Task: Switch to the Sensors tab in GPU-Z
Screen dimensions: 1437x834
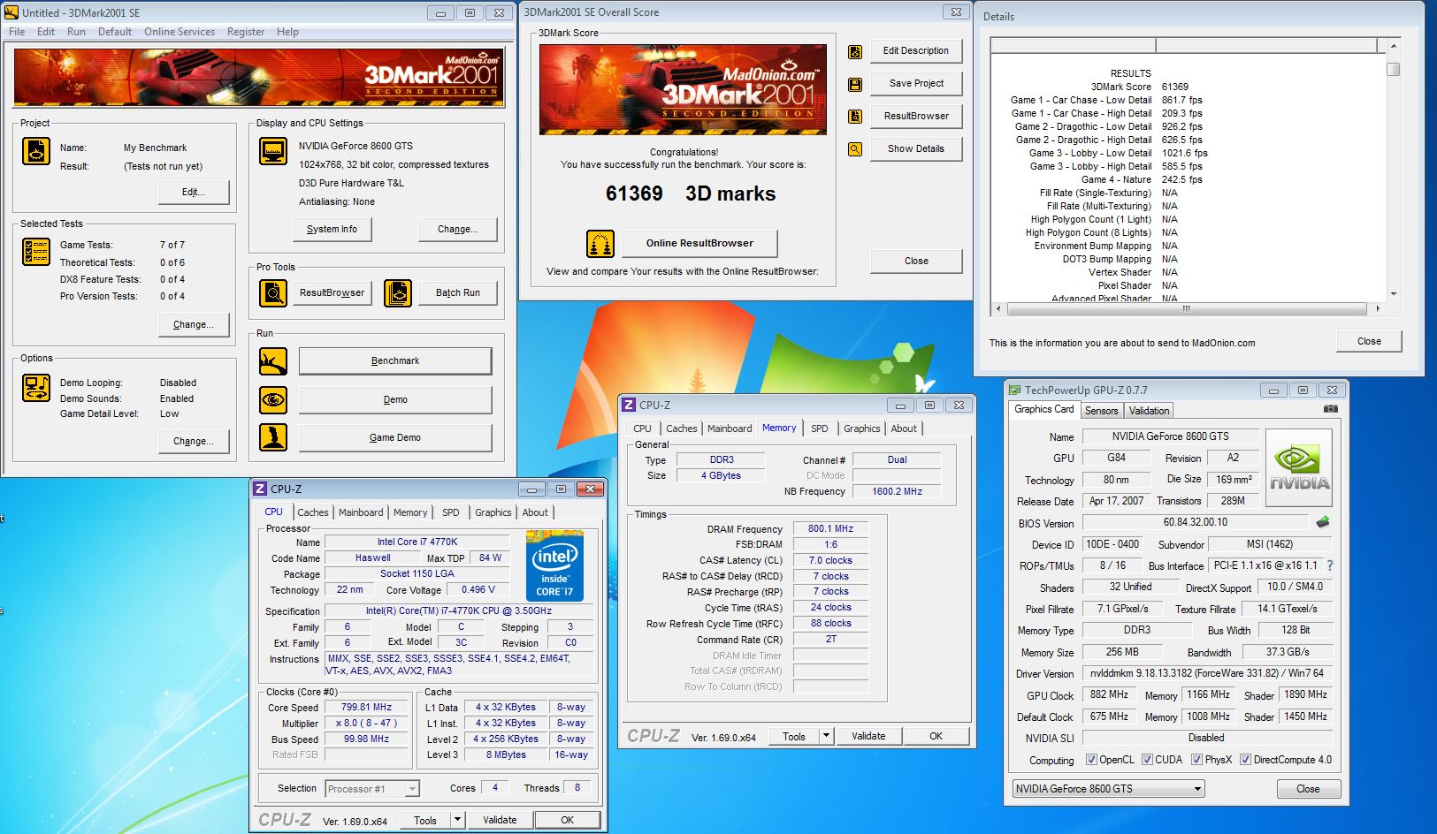Action: (x=1101, y=410)
